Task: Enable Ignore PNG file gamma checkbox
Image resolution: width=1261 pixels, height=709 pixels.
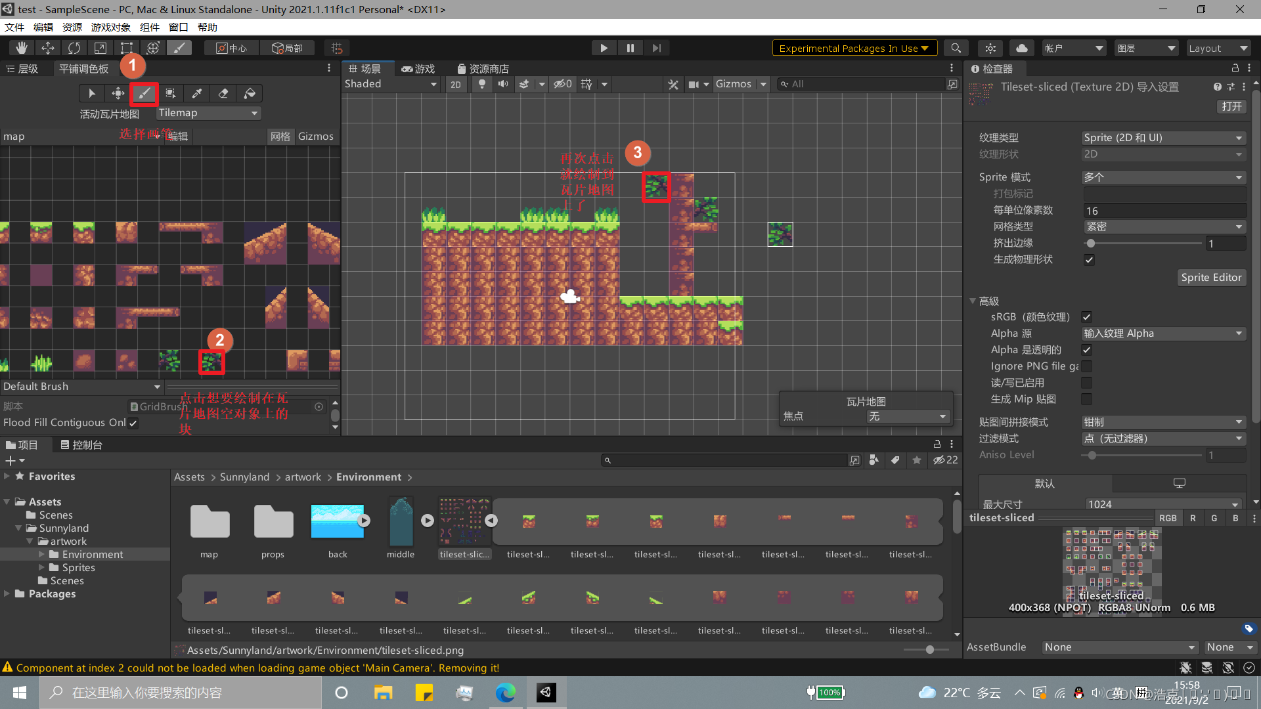Action: click(x=1087, y=366)
